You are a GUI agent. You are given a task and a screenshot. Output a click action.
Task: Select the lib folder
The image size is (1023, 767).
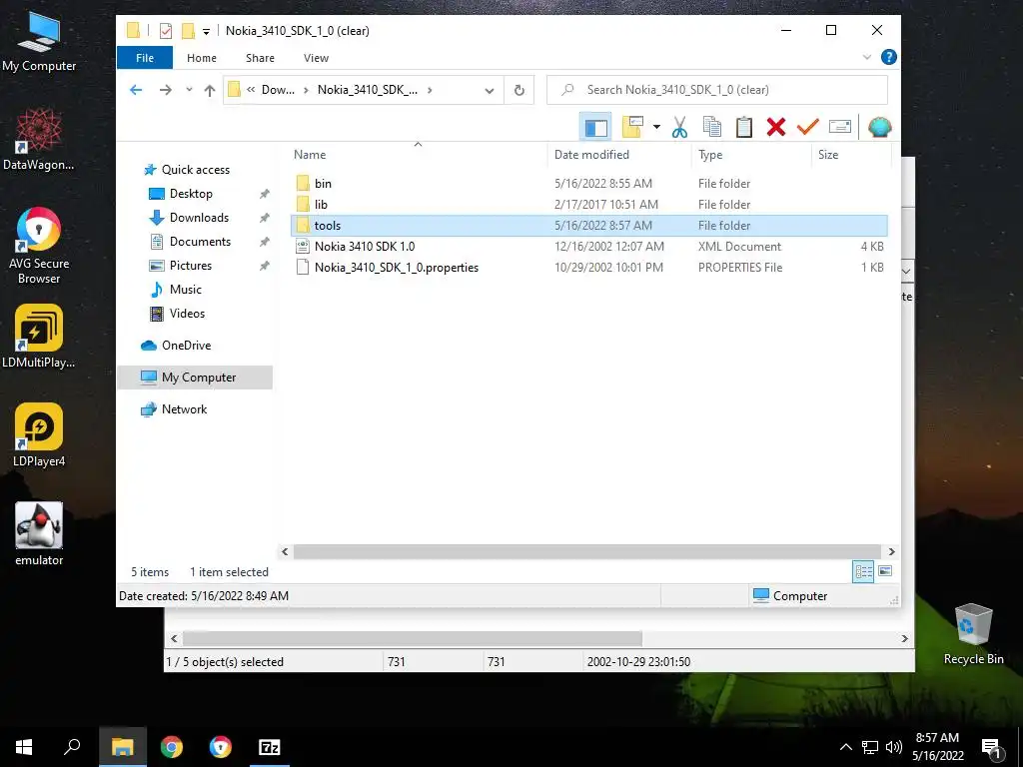click(x=321, y=204)
